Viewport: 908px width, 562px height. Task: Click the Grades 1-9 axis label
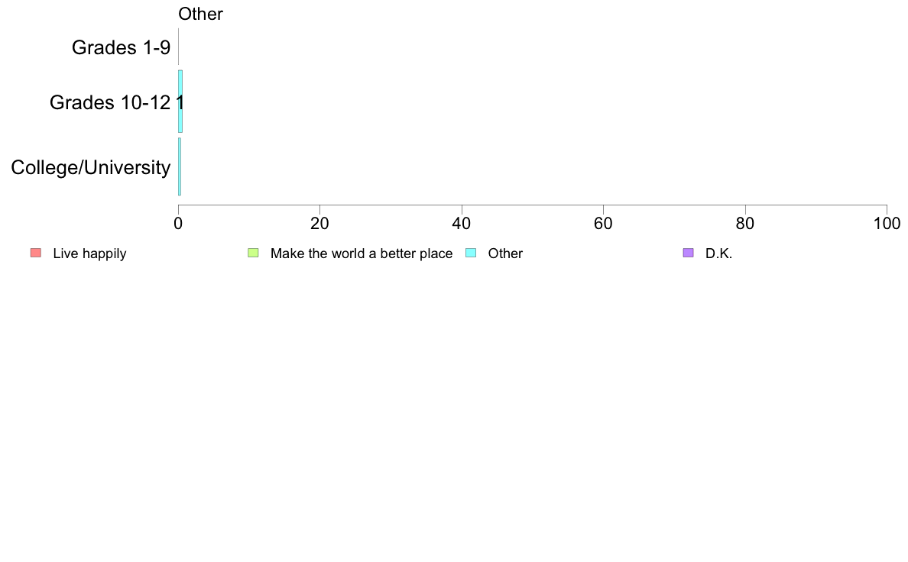coord(121,47)
